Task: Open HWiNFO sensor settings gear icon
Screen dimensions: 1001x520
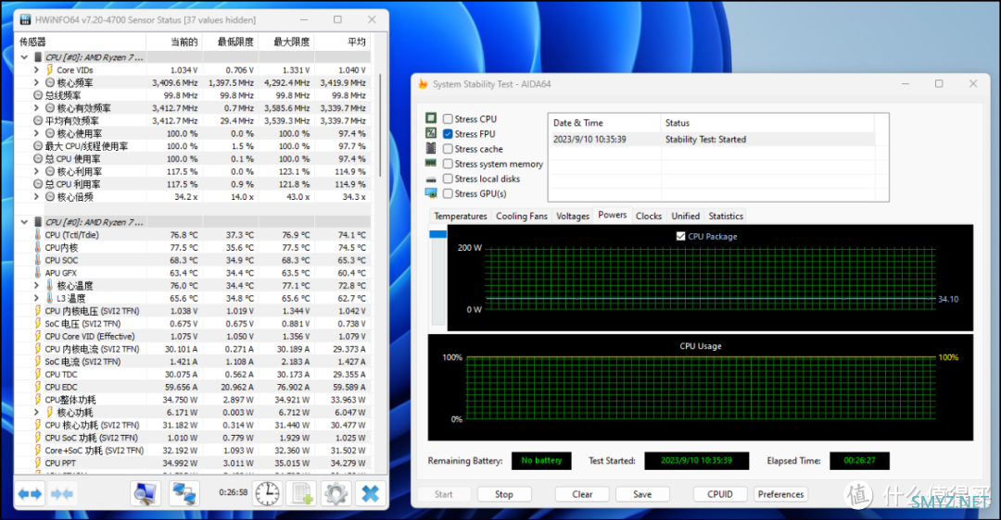Action: pyautogui.click(x=336, y=494)
